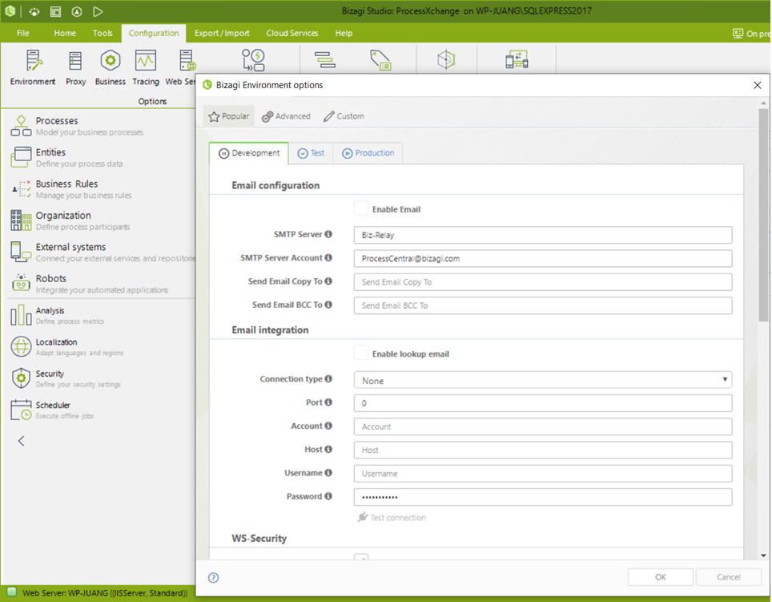The height and width of the screenshot is (602, 772).
Task: Click the cube ribbon icon
Action: click(446, 59)
